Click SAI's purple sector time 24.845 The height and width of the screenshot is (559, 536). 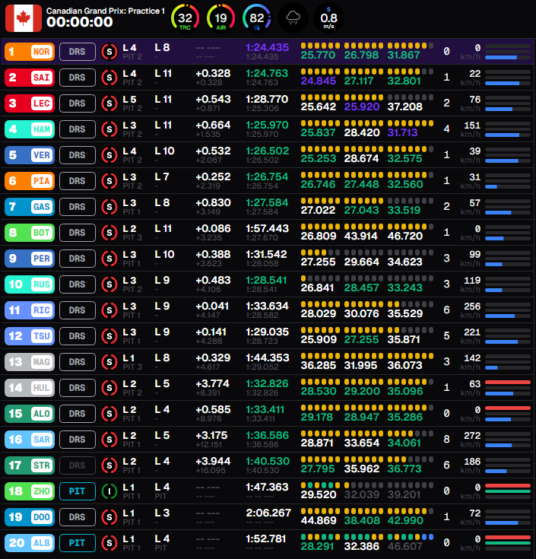[x=319, y=81]
